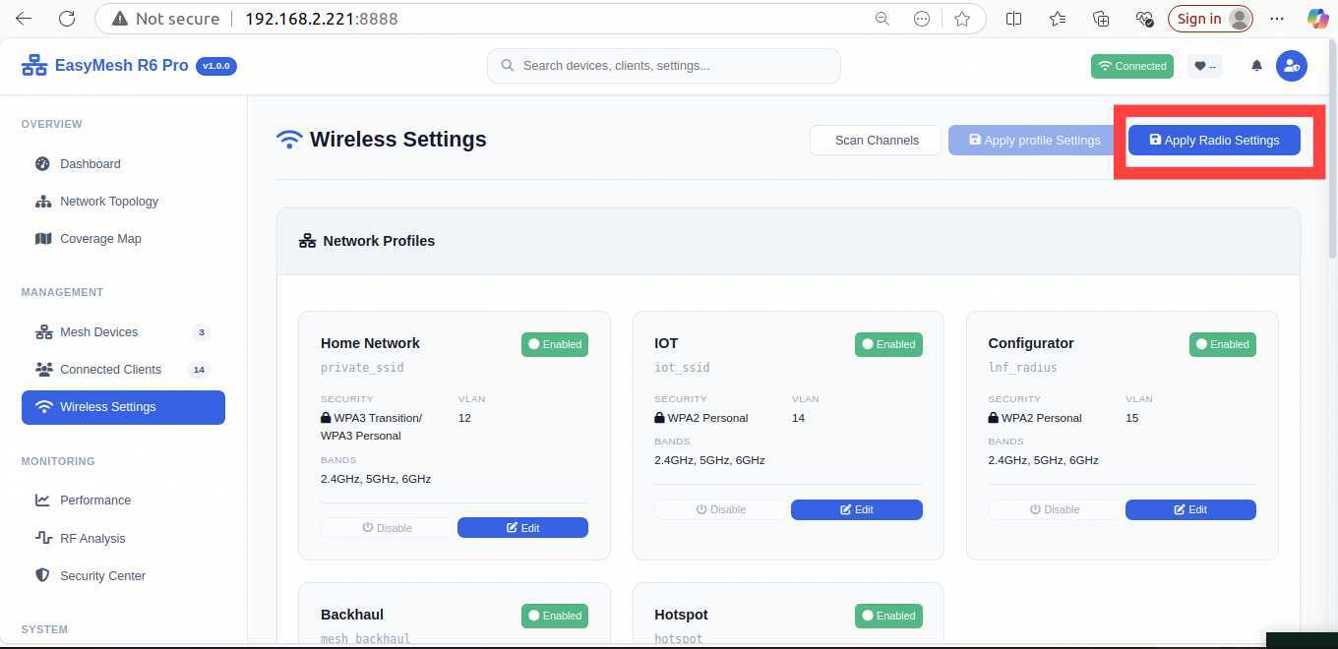Click the heart health status icon
Image resolution: width=1338 pixels, height=649 pixels.
1205,66
